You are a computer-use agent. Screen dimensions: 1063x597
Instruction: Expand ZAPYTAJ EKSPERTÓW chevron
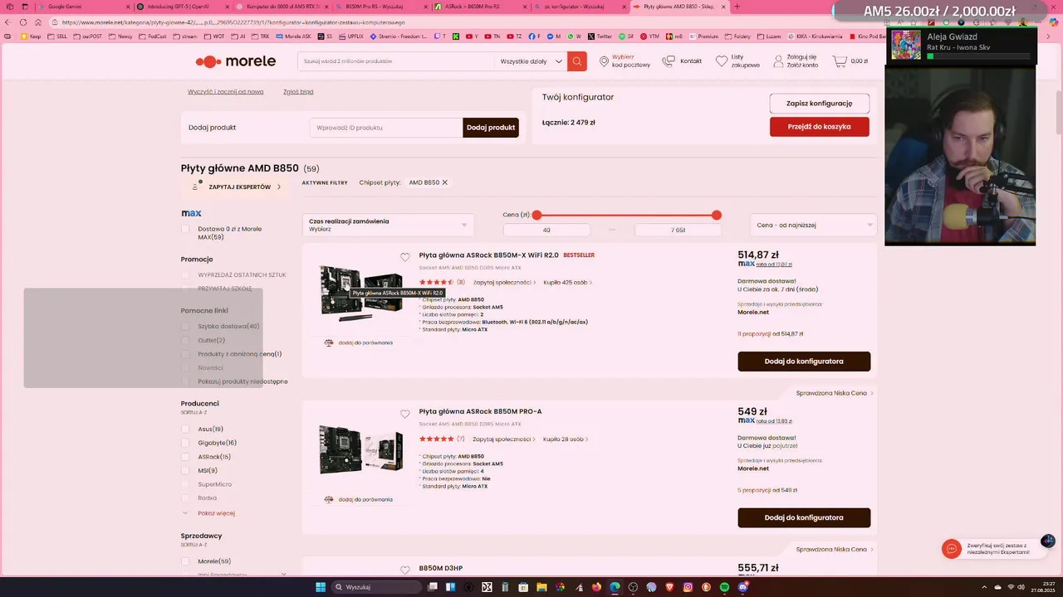(279, 187)
